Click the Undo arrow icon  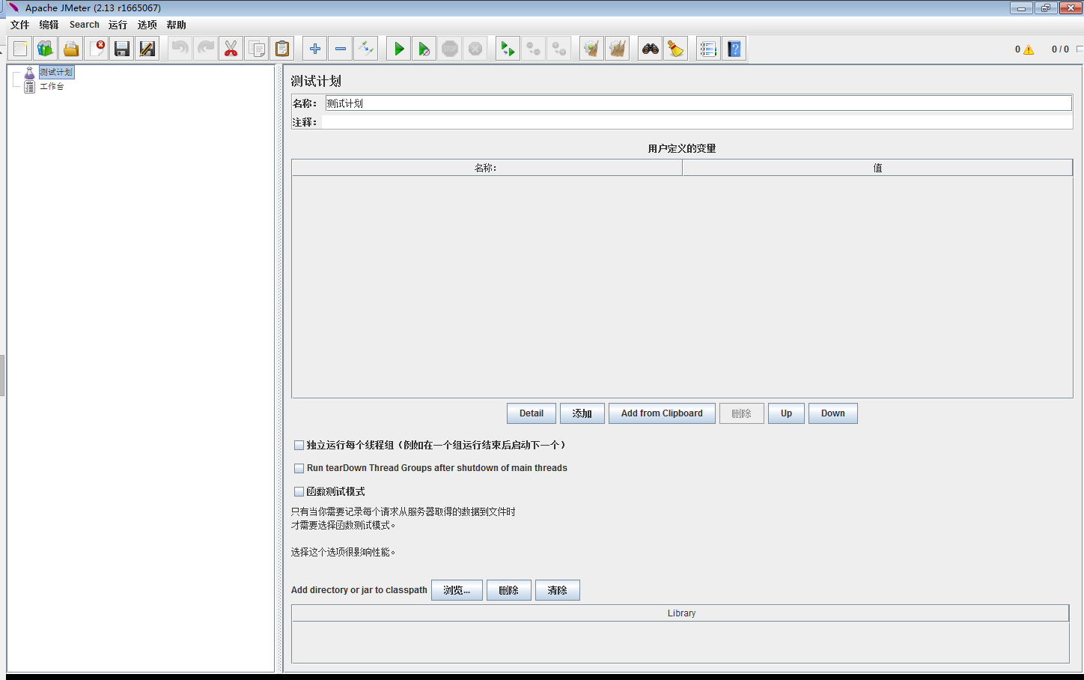pos(180,49)
